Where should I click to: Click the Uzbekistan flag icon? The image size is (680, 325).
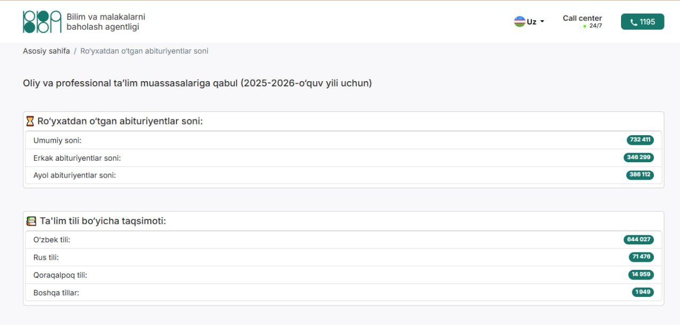click(520, 22)
